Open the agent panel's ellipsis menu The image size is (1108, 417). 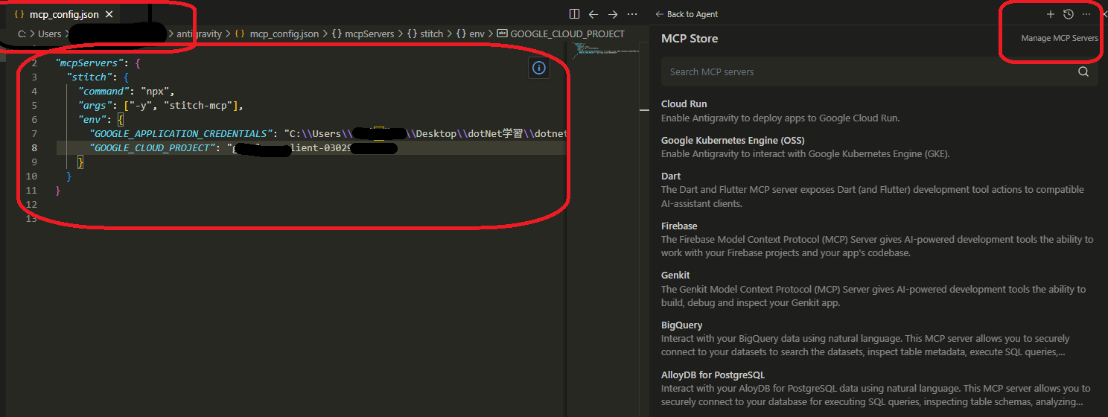coord(1086,14)
